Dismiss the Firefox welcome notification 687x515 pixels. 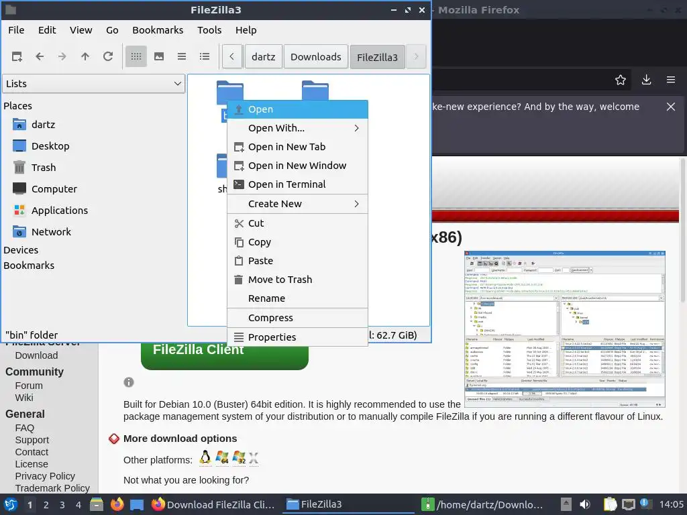[x=671, y=107]
